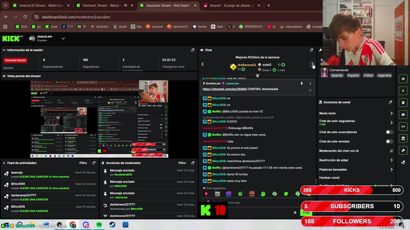
Task: Open Filtro in Acciones de moderador
Action: point(182,163)
